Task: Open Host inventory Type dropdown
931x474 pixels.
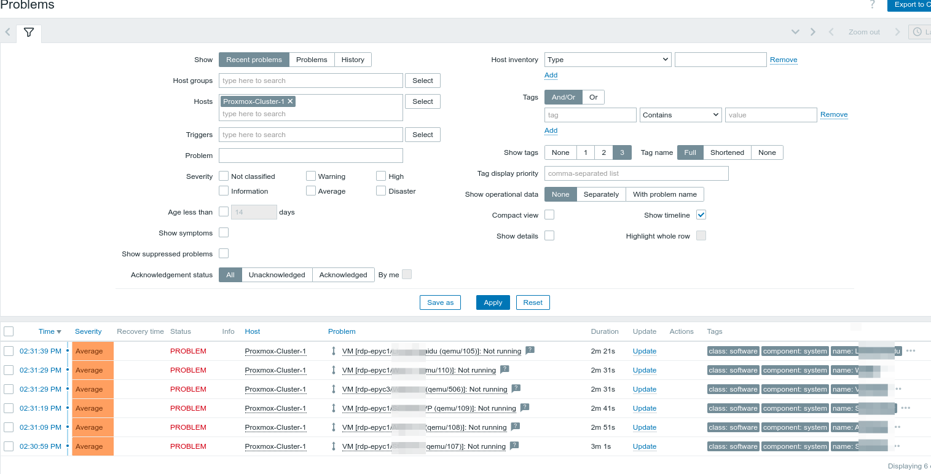Action: pyautogui.click(x=608, y=60)
